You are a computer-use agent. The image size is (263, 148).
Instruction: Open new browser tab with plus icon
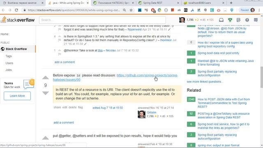tap(231, 3)
